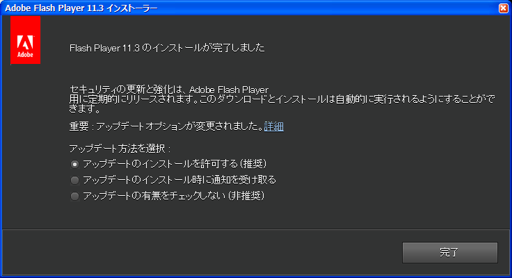
Task: Click the '重要: アップデートオプションが変更されました。' notice text
Action: (x=166, y=126)
